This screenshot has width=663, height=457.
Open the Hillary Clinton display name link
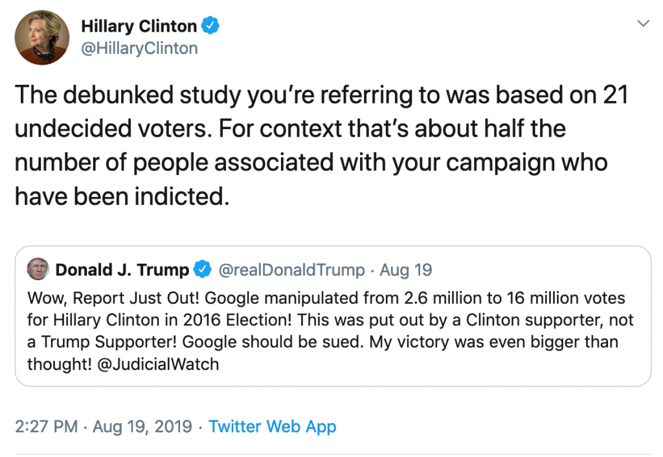point(139,26)
